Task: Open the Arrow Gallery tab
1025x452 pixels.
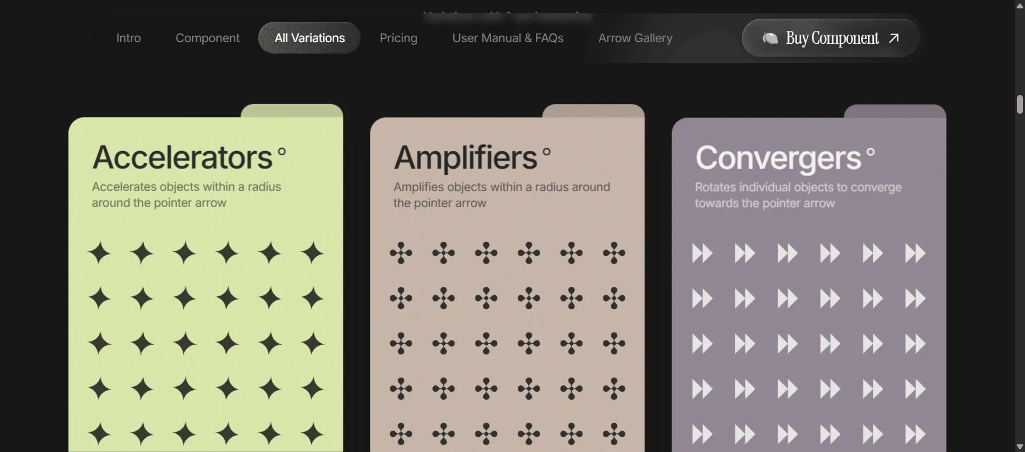Action: [635, 38]
